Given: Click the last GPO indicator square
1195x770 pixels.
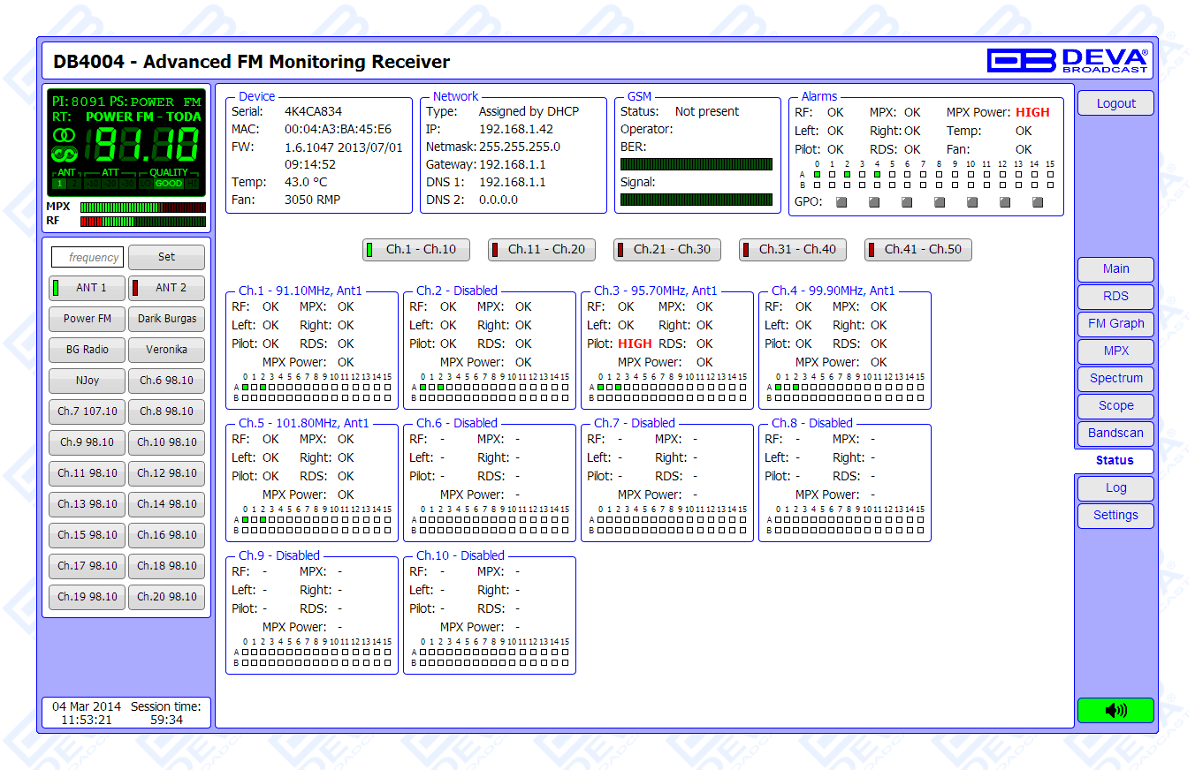Looking at the screenshot, I should coord(1038,202).
